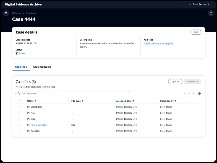Navigate to All Cases breadcrumb
The height and width of the screenshot is (163, 217).
(16, 13)
